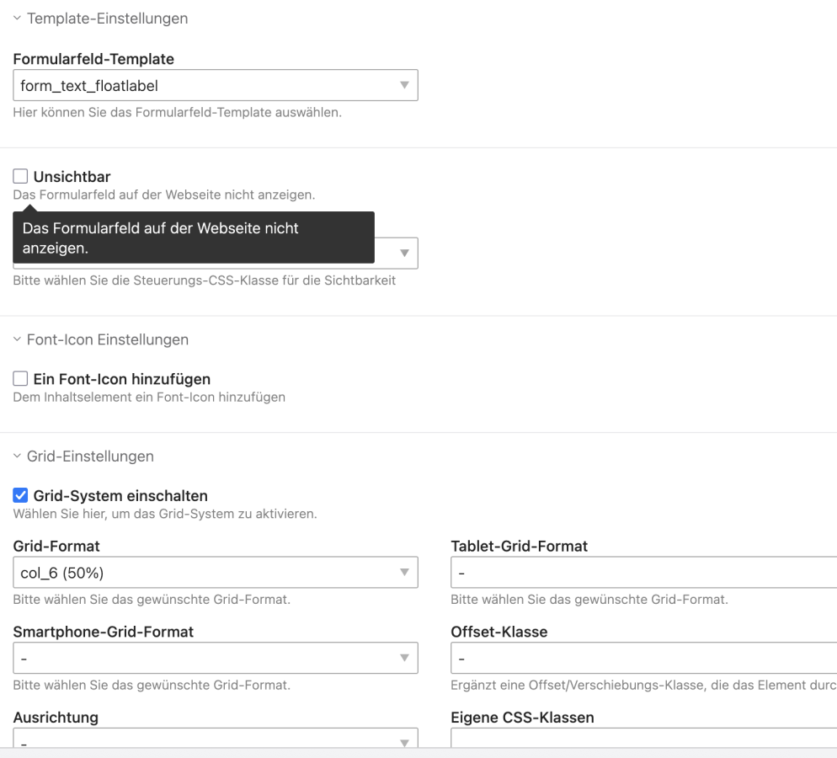The image size is (837, 758).
Task: Click the arrow icon of Formularfeld-Template select
Action: point(403,85)
